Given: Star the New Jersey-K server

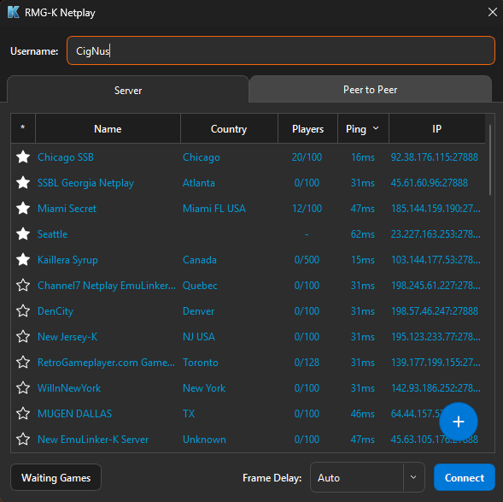Looking at the screenshot, I should pyautogui.click(x=23, y=337).
